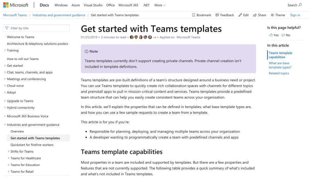309x178 pixels.
Task: Expand the Training section
Action: [5, 50]
